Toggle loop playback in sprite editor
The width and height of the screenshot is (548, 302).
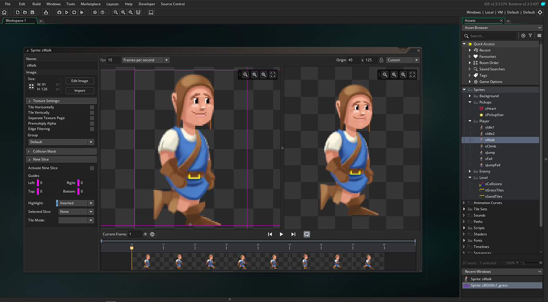click(x=307, y=234)
